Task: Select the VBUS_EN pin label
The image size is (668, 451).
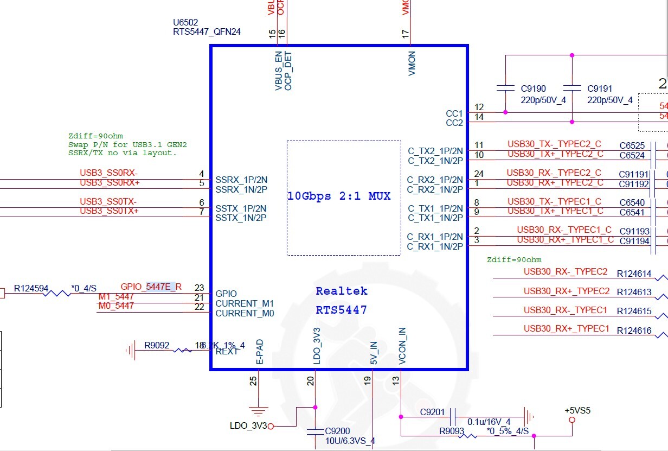Action: 279,71
